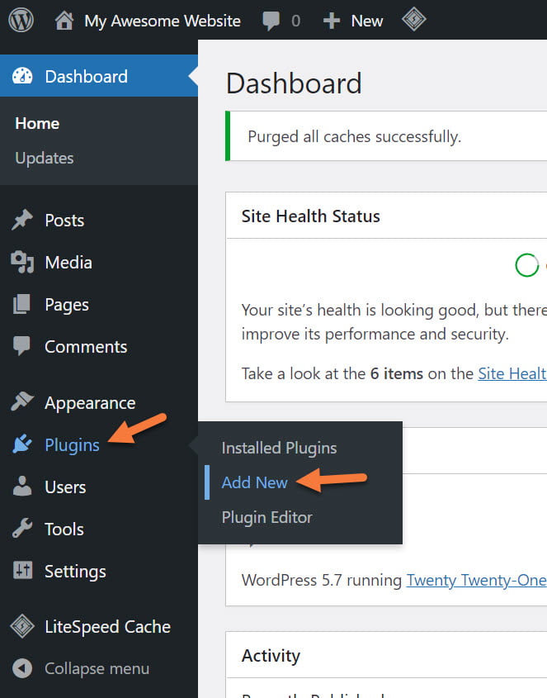Click the comments bubble icon in admin bar
Image resolution: width=547 pixels, height=698 pixels.
[271, 21]
